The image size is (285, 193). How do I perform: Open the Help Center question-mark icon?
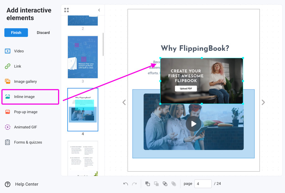(7, 184)
